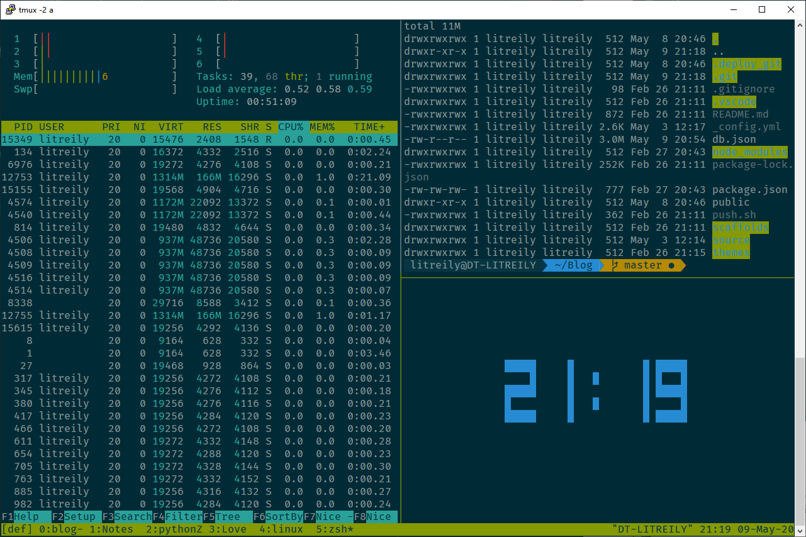Image resolution: width=806 pixels, height=537 pixels.
Task: Click F8 Nice + to raise priority
Action: (376, 517)
